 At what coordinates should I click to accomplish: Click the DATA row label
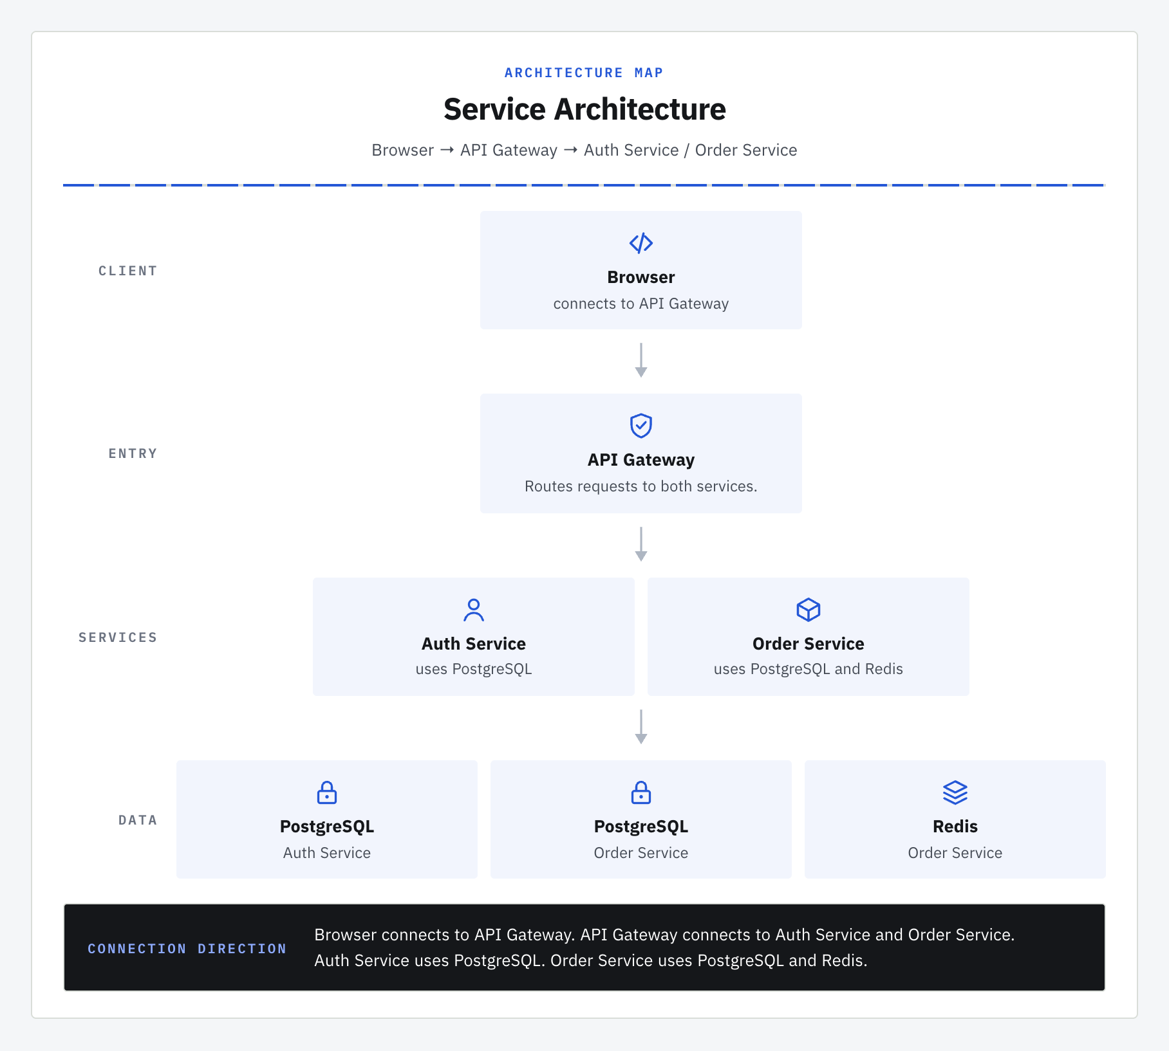coord(138,820)
